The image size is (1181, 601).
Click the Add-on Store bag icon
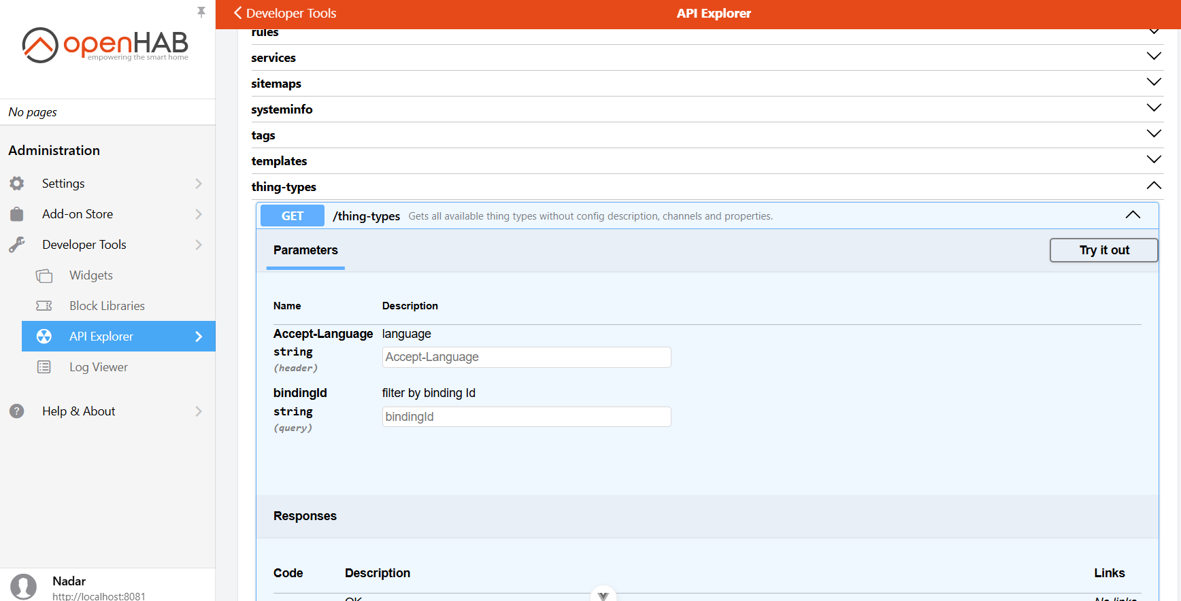click(17, 214)
